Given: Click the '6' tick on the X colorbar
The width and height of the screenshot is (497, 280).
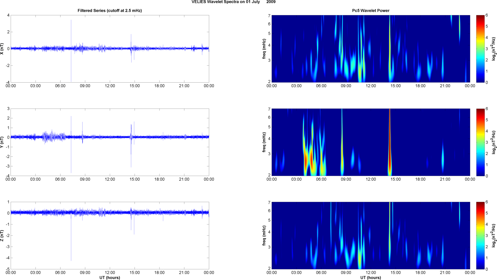Looking at the screenshot, I should click(x=487, y=15).
